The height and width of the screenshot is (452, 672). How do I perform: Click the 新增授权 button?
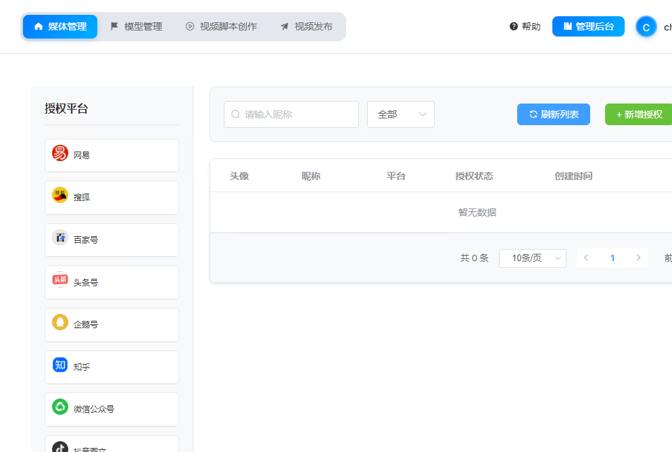click(639, 114)
